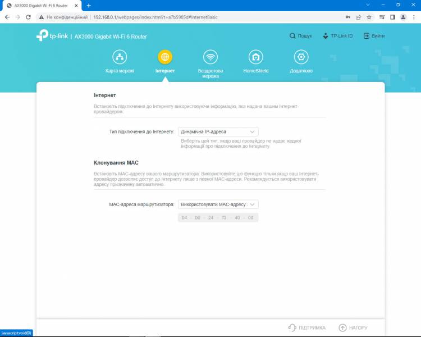Open the Додатково advanced settings section
Screen dimensions: 421x337
[301, 57]
